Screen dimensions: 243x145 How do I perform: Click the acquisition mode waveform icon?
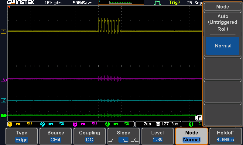[157, 2]
